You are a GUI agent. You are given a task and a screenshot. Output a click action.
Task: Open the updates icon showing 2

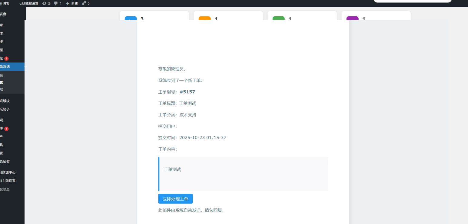[x=45, y=3]
